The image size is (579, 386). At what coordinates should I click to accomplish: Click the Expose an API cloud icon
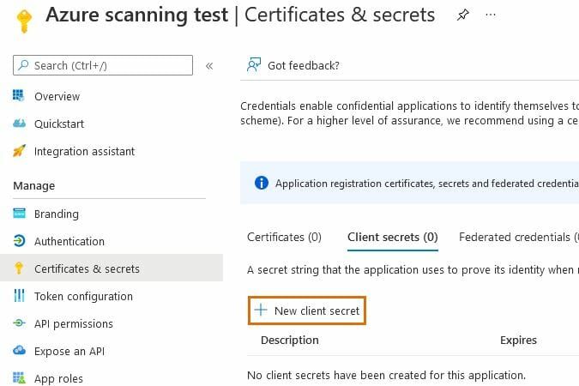click(19, 351)
